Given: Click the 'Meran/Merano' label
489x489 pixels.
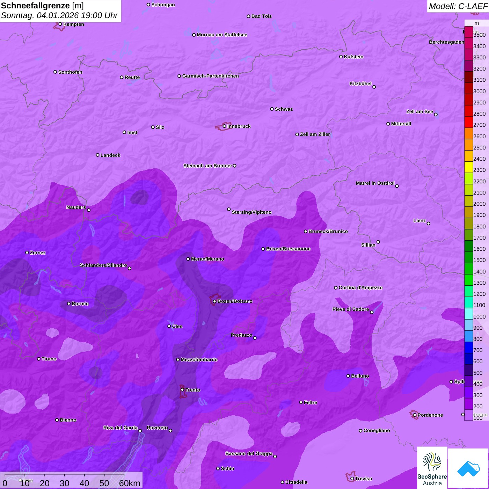Looking at the screenshot, I should click(x=207, y=259).
